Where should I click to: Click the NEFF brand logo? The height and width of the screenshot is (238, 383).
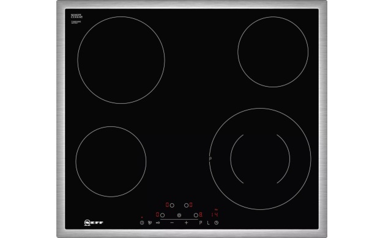coord(94,222)
